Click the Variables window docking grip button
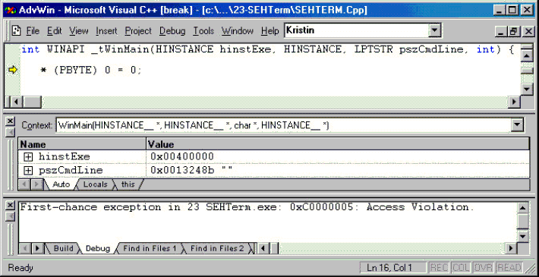Viewport: 539px width, 277px height. pos(11,132)
